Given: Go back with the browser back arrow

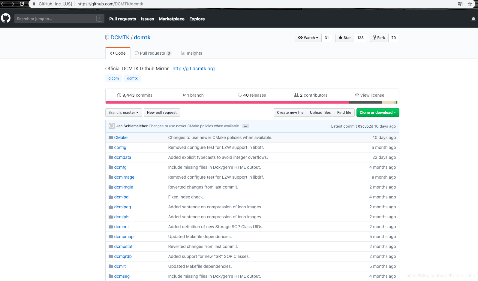Looking at the screenshot, I should [x=3, y=4].
